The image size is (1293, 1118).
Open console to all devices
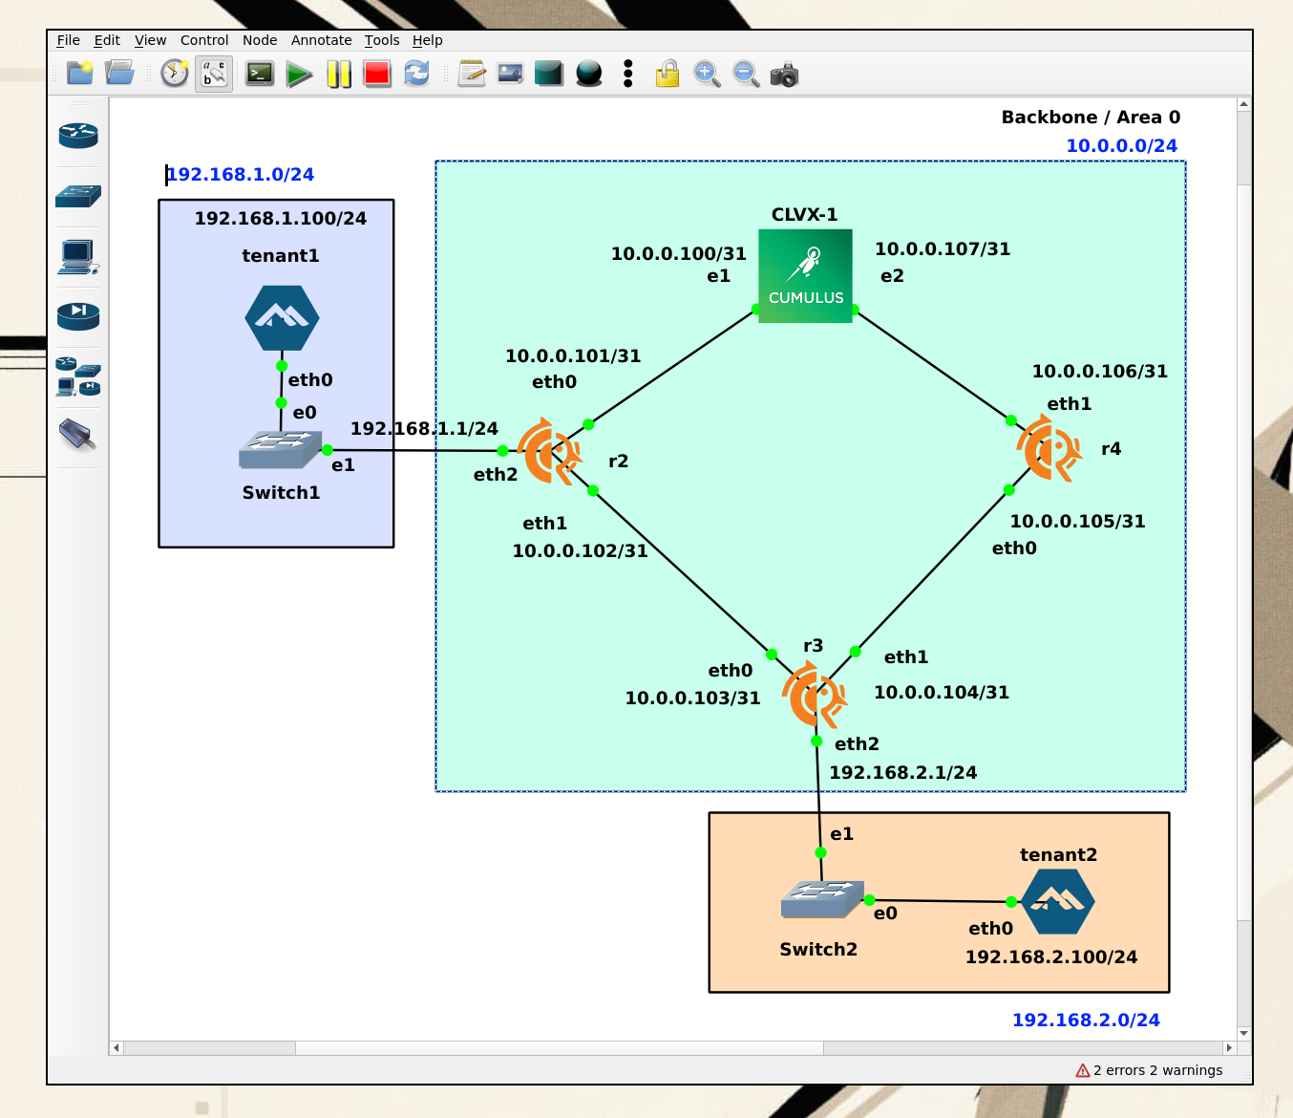click(x=260, y=75)
